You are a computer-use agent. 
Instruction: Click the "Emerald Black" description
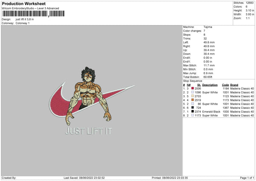tap(211, 112)
